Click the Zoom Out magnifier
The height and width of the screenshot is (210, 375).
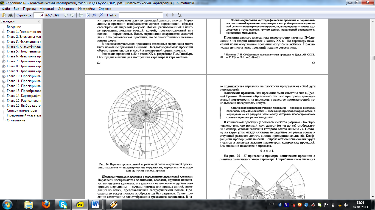pos(94,15)
